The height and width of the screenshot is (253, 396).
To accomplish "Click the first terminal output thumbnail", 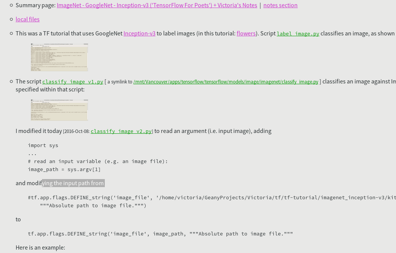I will tap(59, 57).
